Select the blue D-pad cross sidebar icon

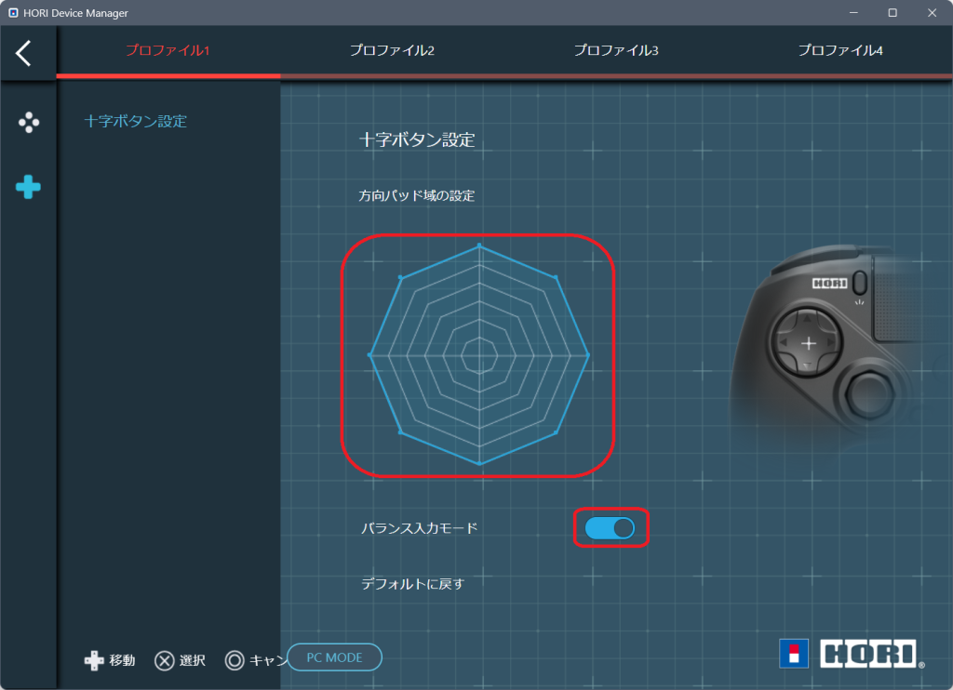28,188
